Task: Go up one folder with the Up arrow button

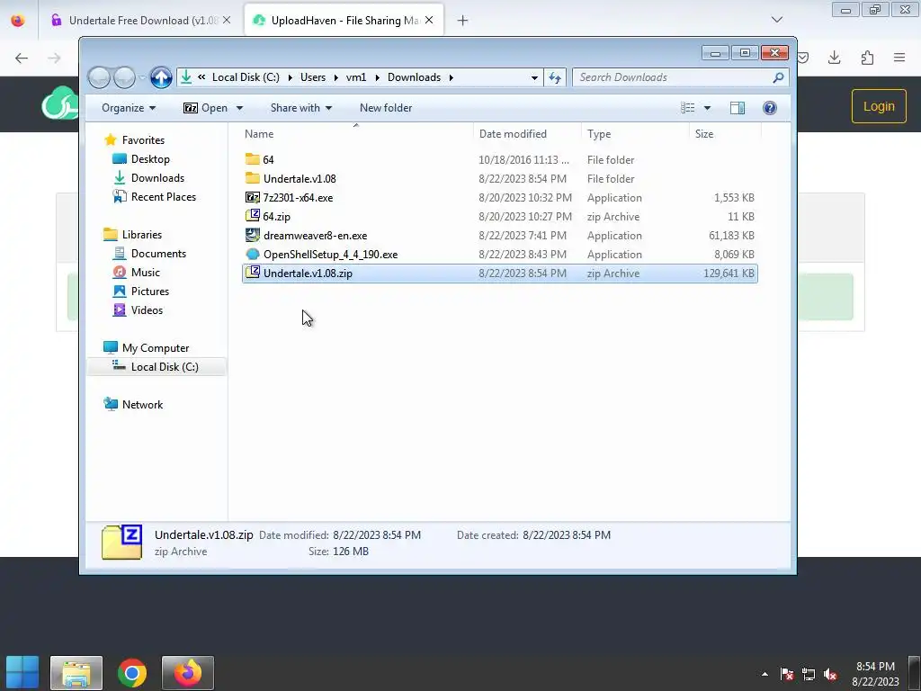Action: [161, 77]
